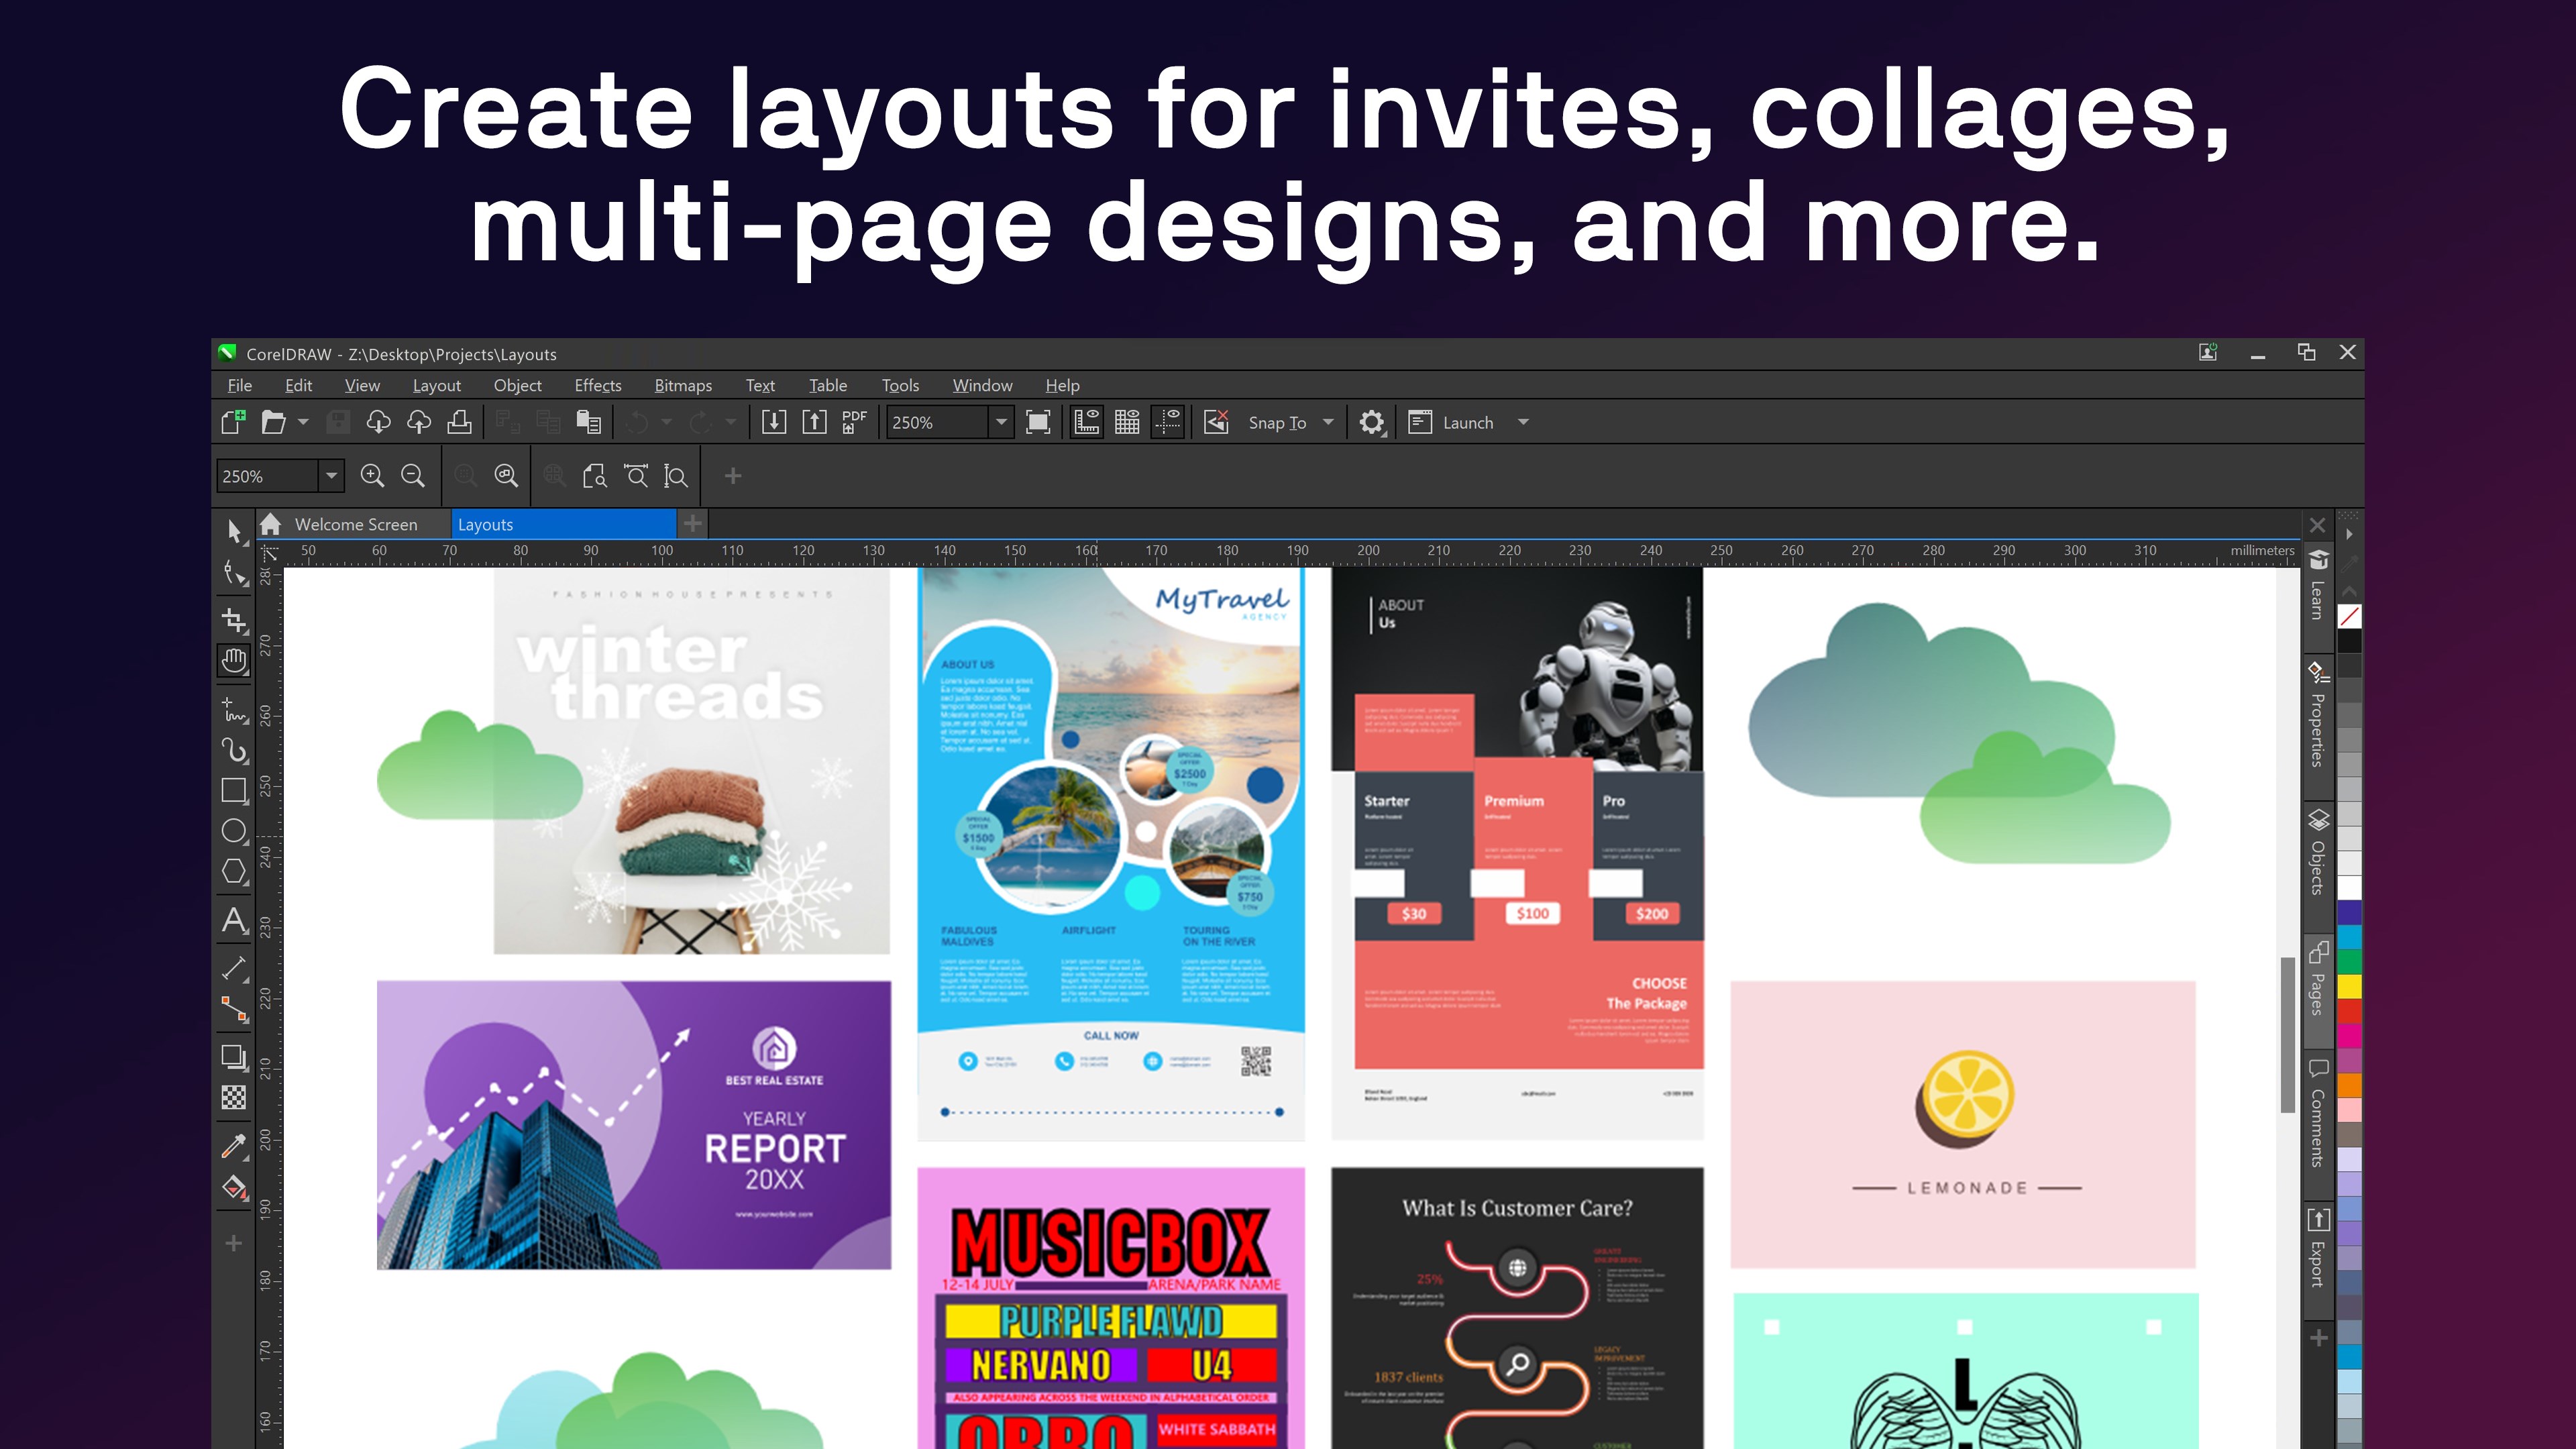This screenshot has height=1449, width=2576.
Task: Add a new document tab
Action: pos(692,523)
